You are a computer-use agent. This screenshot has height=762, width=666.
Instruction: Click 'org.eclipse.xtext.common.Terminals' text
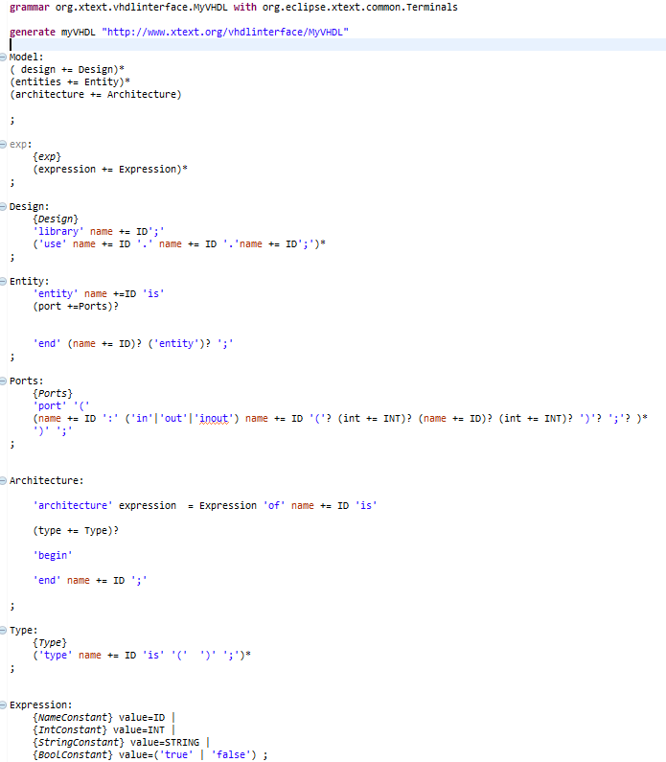pos(360,8)
